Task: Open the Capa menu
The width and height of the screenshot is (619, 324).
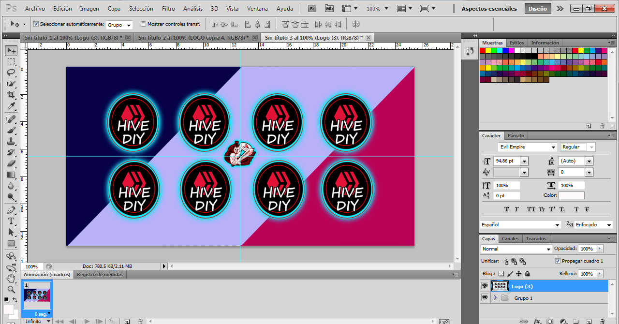Action: click(x=114, y=9)
